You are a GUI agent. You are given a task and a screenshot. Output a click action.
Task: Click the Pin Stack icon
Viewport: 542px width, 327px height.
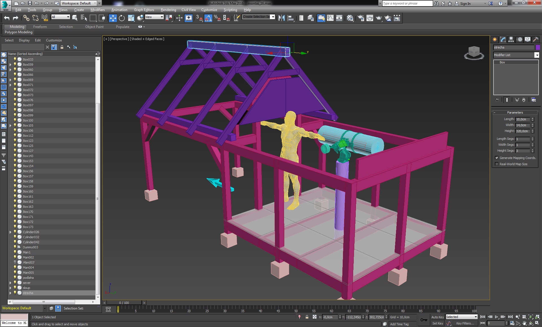(x=497, y=100)
